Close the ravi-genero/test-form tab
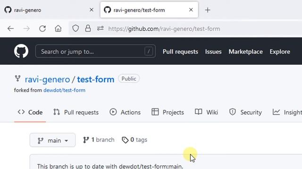Screen dimensions: 302x169 click(191, 10)
